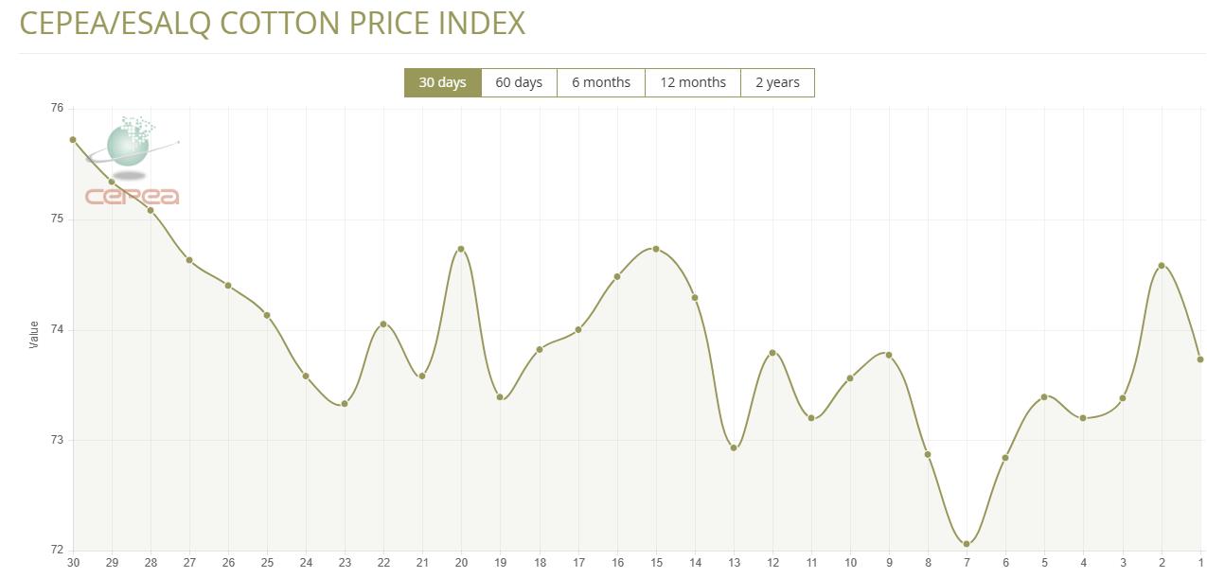The height and width of the screenshot is (578, 1207).
Task: Click the CEPEA/ESALQ Cotton Price Index heading
Action: (273, 24)
